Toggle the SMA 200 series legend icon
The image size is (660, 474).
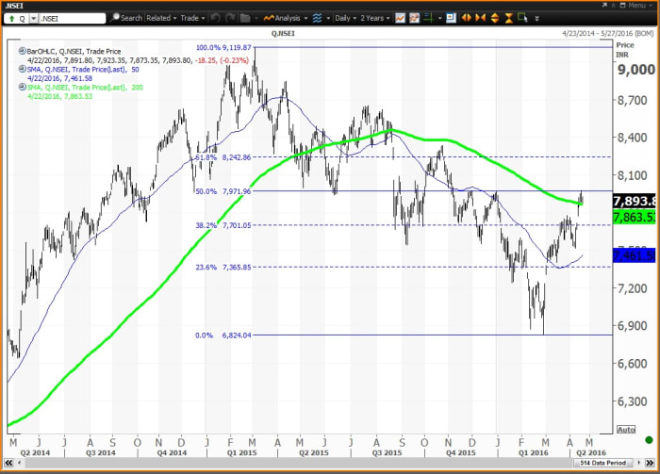[22, 87]
